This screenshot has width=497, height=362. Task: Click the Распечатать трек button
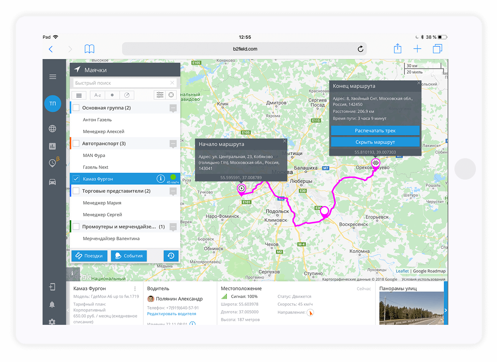click(375, 131)
